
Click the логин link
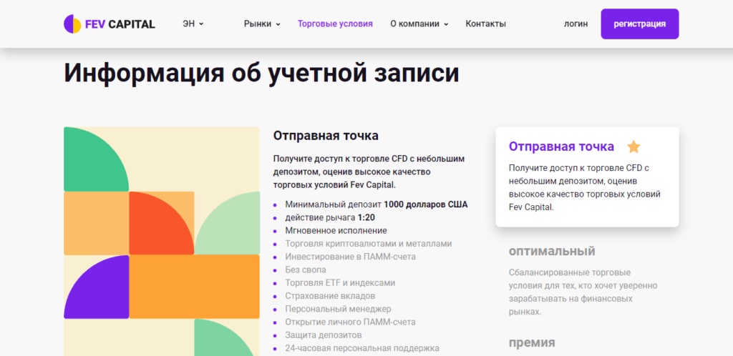point(576,24)
